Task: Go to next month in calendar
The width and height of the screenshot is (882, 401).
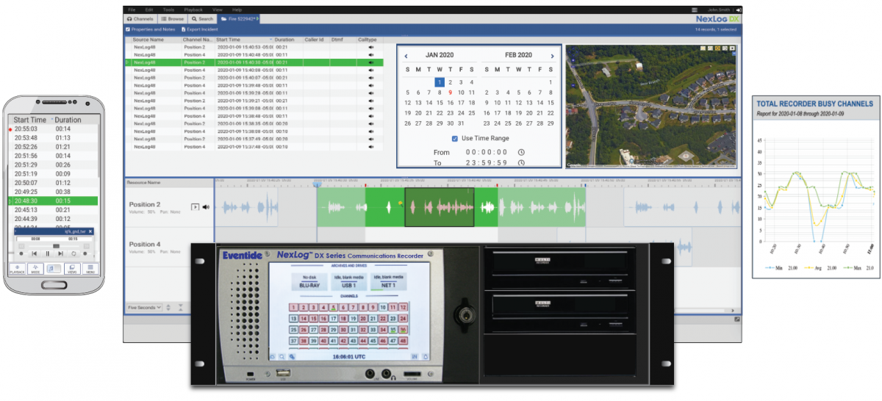Action: point(553,56)
